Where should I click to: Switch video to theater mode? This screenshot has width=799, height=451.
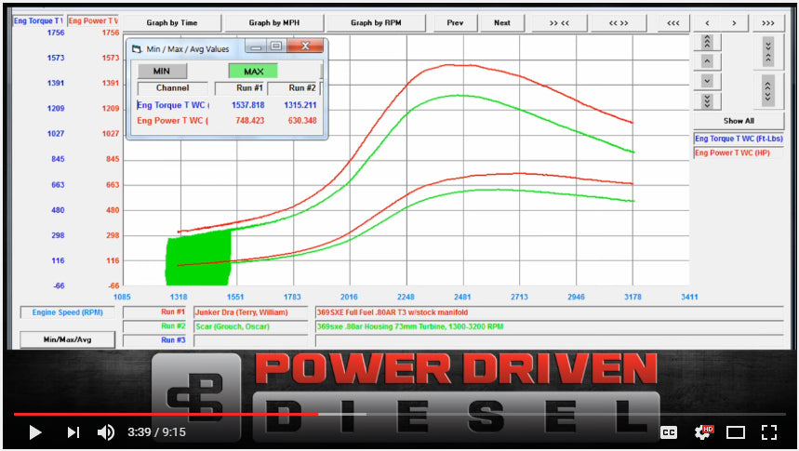coord(736,432)
